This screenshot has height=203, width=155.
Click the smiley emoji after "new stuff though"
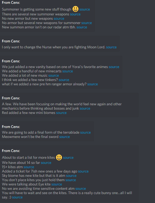75,9
